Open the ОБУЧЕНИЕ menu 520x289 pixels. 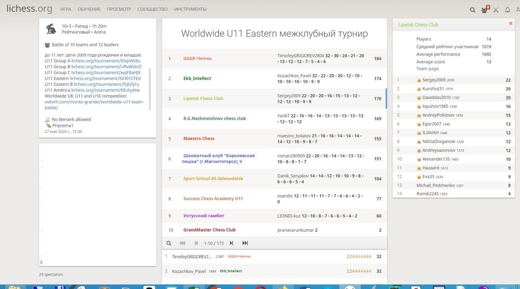89,9
